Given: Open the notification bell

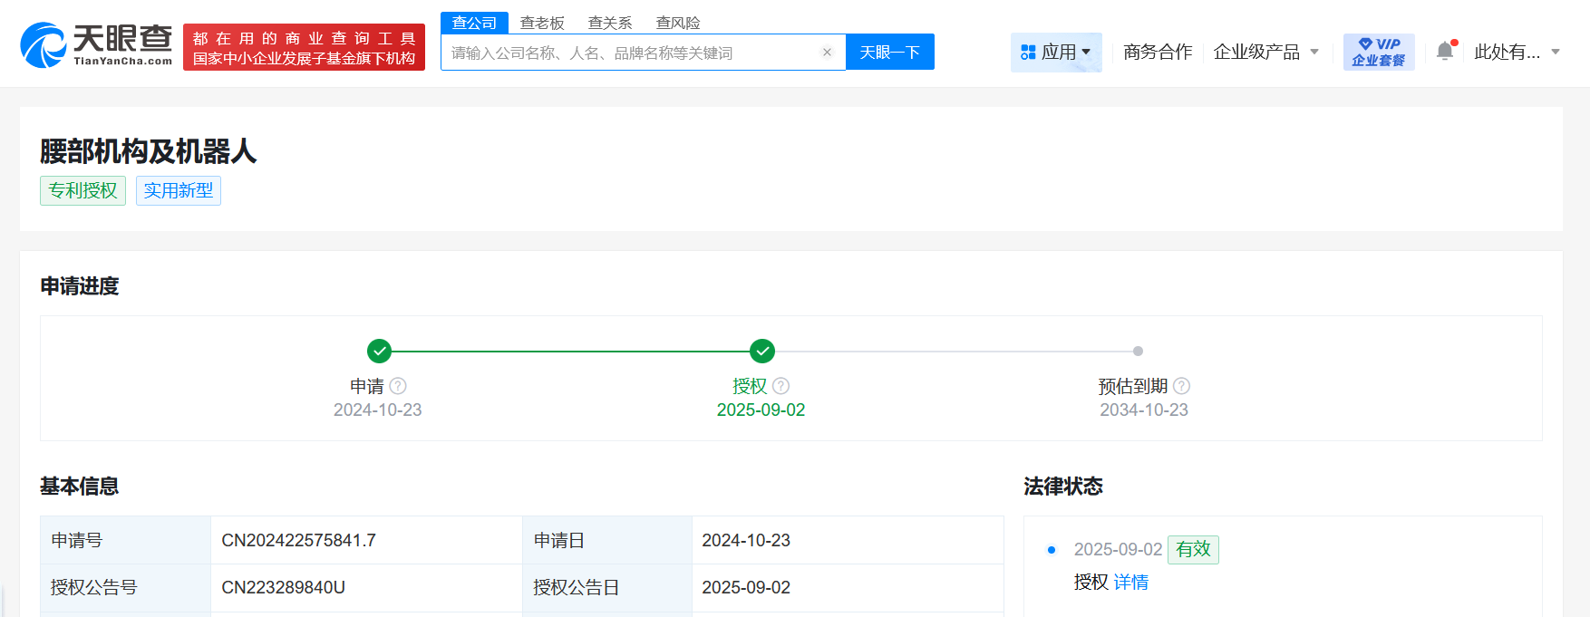Looking at the screenshot, I should coord(1445,52).
